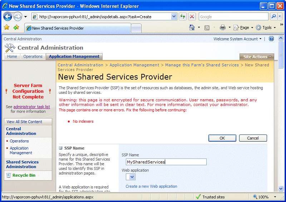
Task: Open the search provider options dropdown
Action: click(x=280, y=16)
